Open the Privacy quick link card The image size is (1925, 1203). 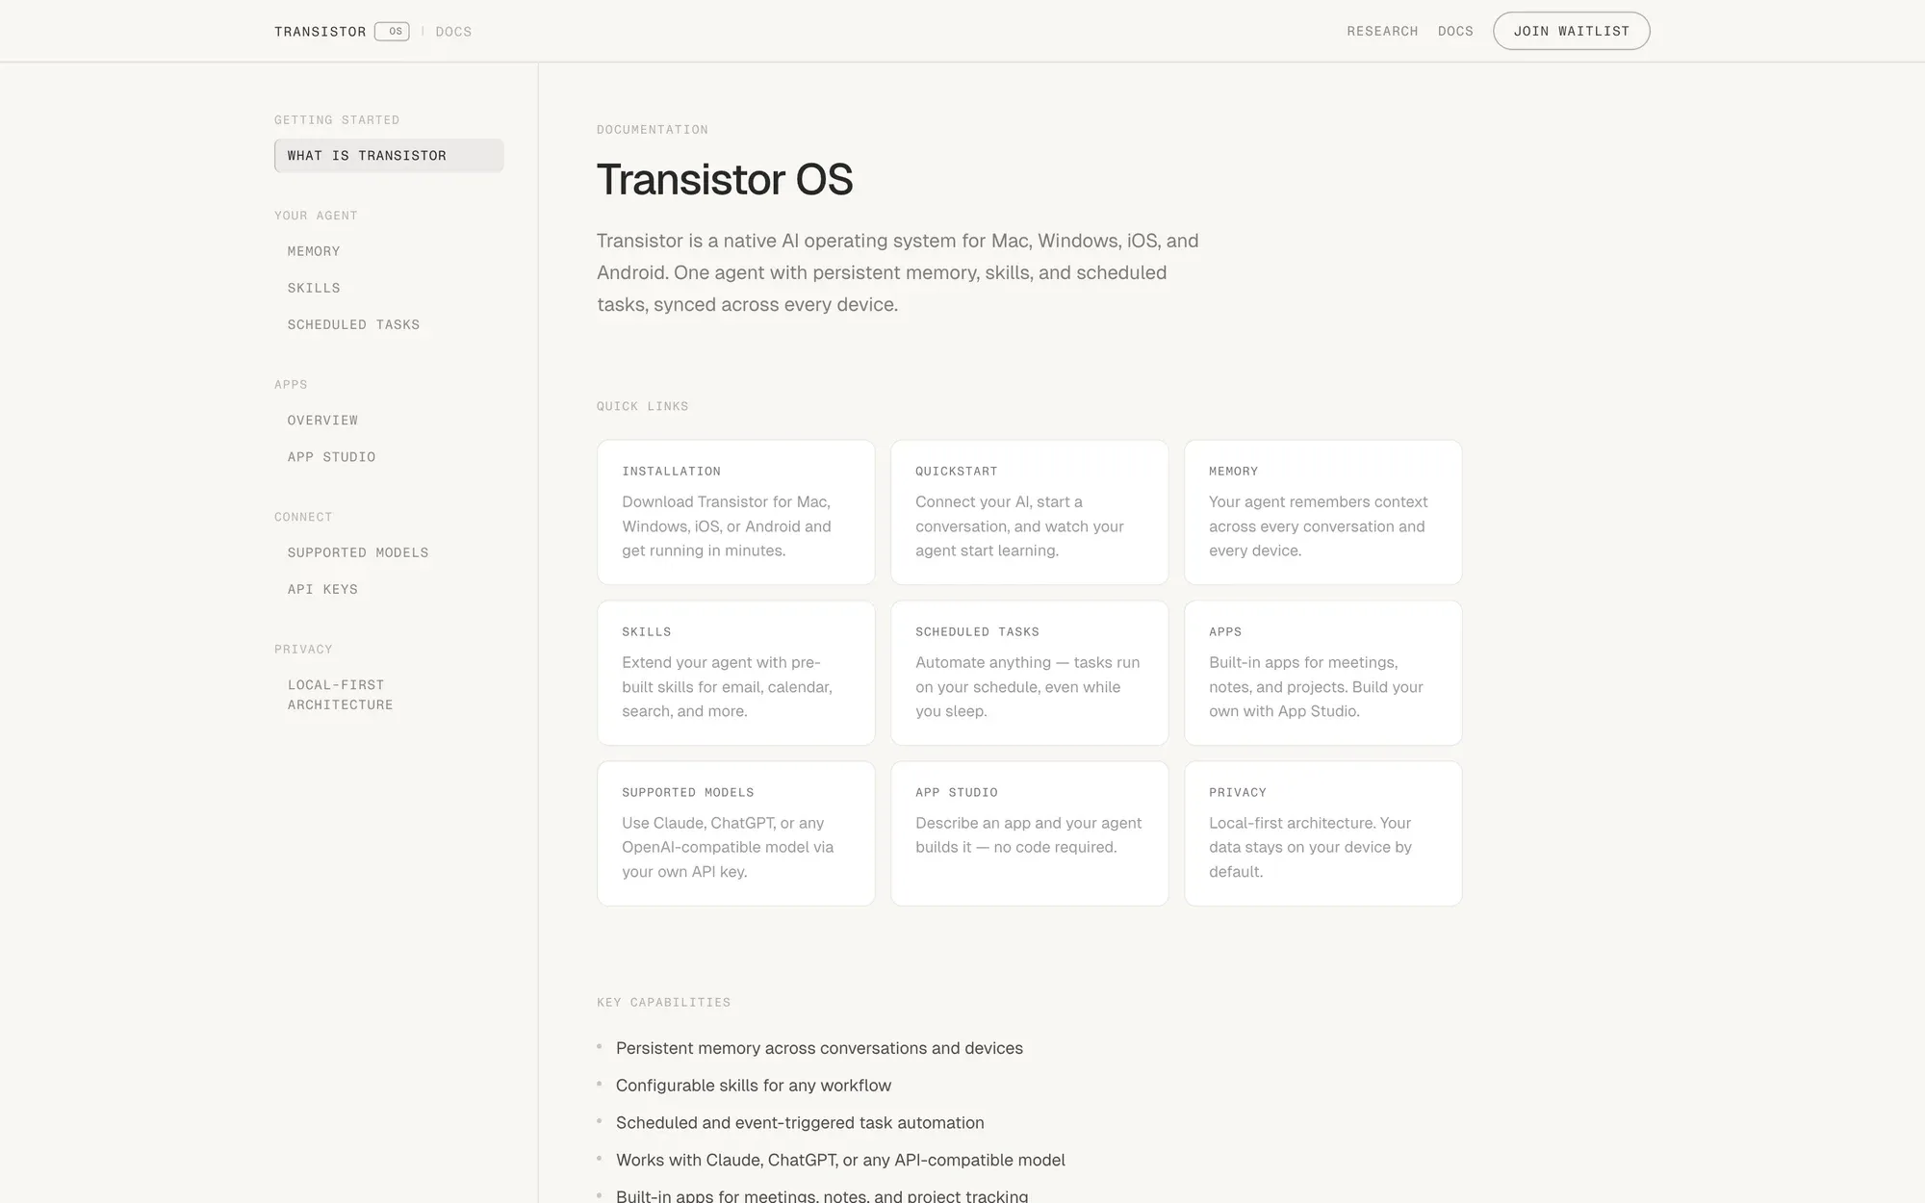coord(1322,833)
